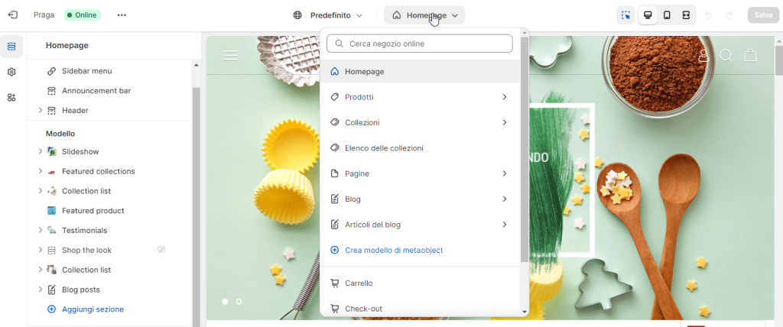Select the desktop preview icon
Screen dimensions: 783x327
tap(648, 15)
